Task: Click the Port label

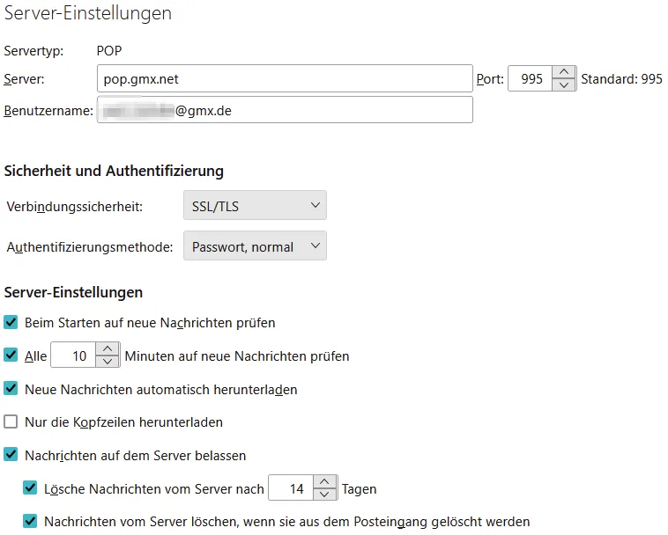Action: (x=490, y=79)
